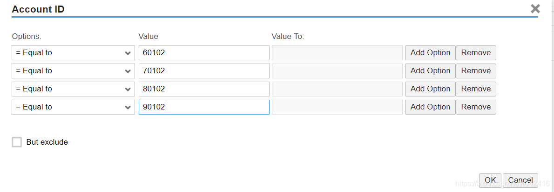Click the Value To field in first row
554x192 pixels.
tap(337, 53)
